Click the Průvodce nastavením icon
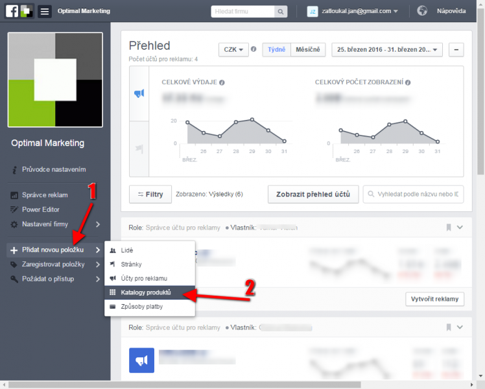 [x=14, y=169]
